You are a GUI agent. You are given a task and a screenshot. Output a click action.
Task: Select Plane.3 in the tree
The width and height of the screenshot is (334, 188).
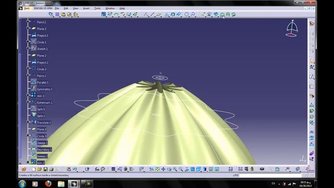coord(42,130)
